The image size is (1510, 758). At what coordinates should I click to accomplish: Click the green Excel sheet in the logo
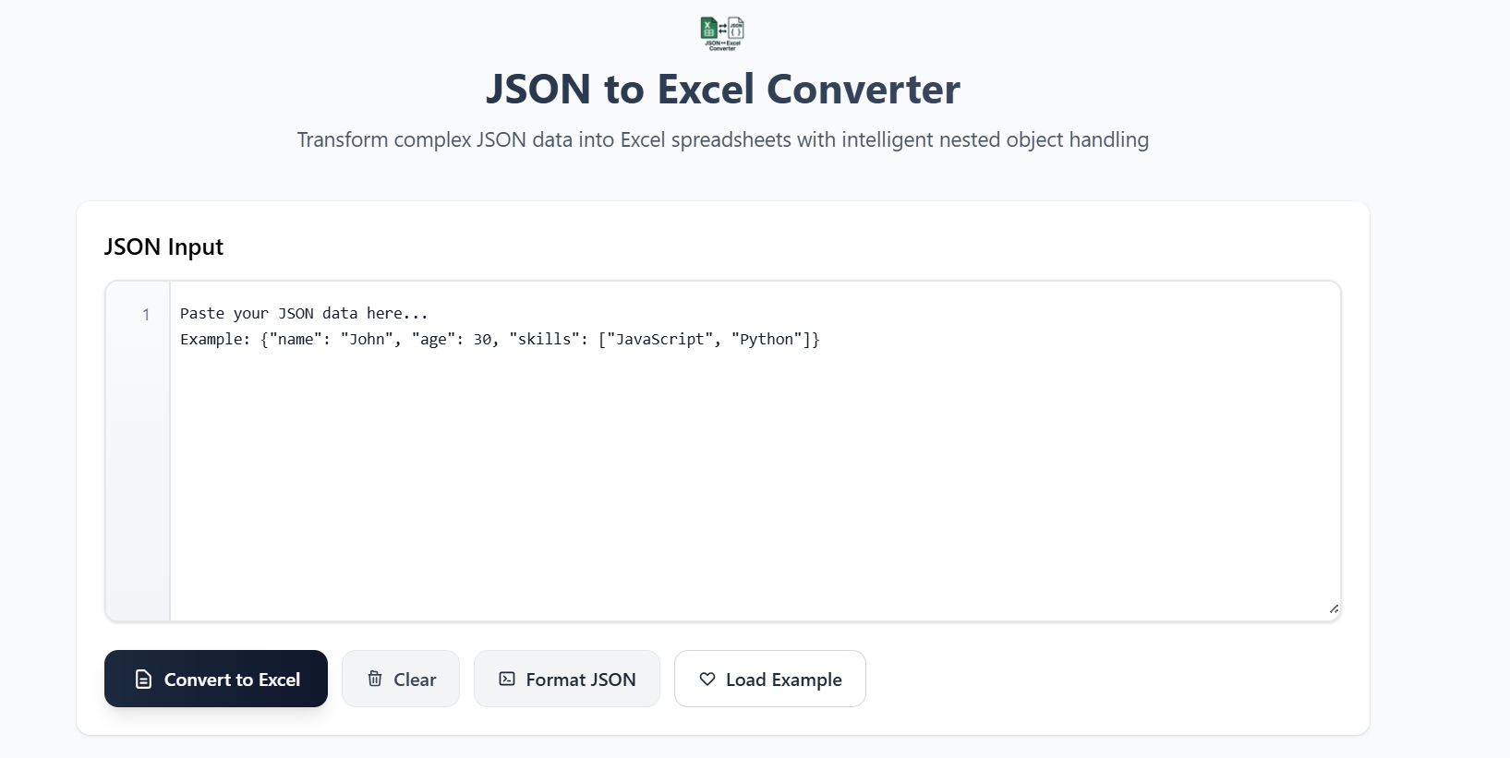[708, 28]
